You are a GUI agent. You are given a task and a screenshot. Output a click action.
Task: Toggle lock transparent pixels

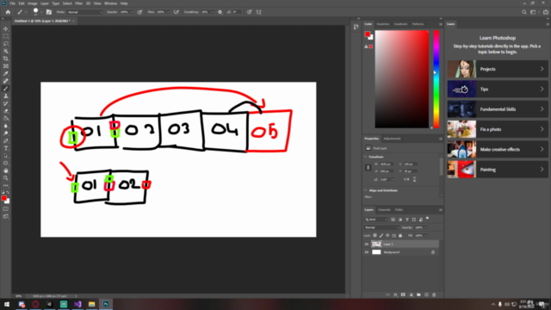tap(375, 235)
